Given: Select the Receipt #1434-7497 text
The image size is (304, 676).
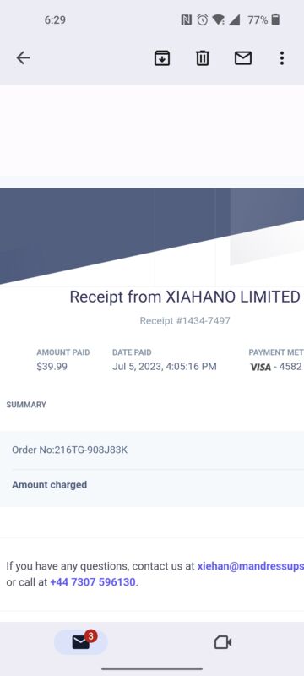Looking at the screenshot, I should (x=185, y=321).
